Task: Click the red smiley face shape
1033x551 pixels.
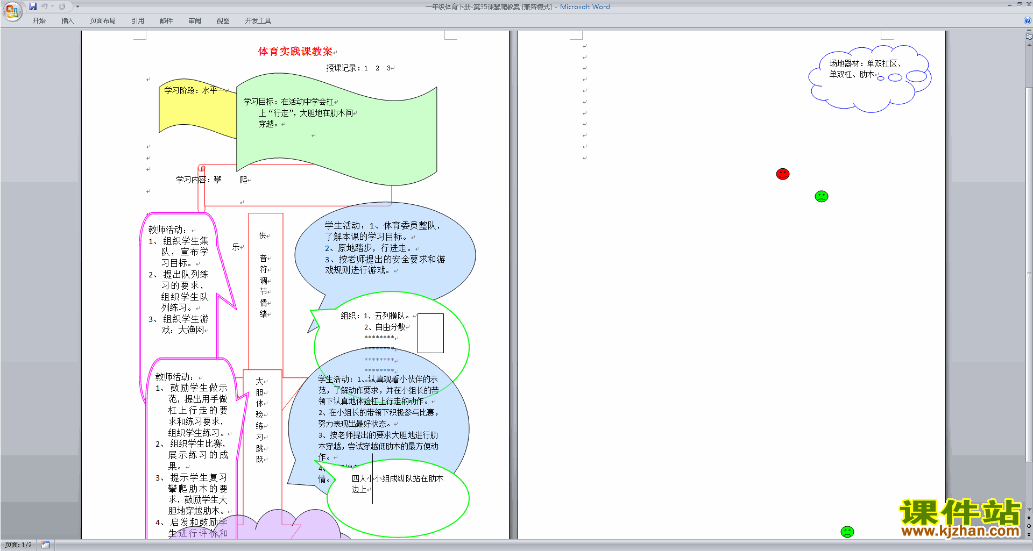Action: [x=783, y=174]
